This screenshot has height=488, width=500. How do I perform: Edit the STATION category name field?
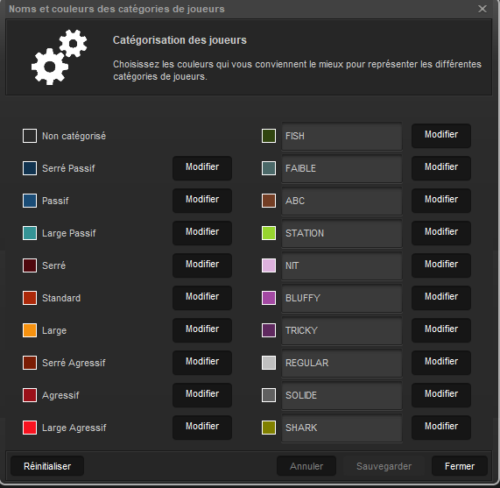pyautogui.click(x=342, y=233)
